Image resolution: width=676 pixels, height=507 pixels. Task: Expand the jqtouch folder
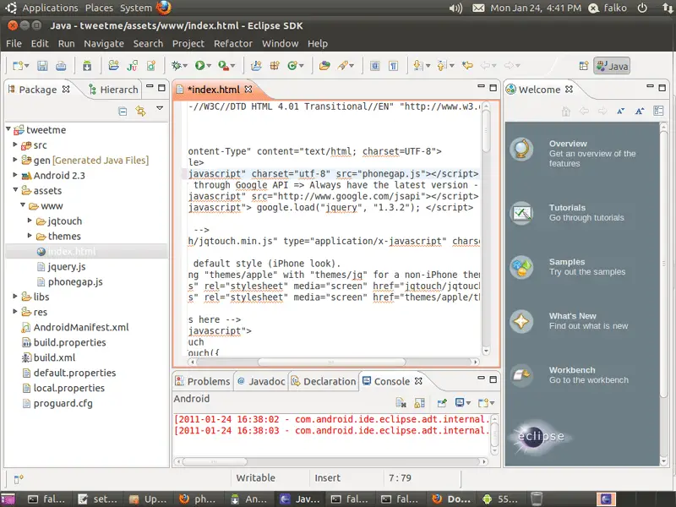click(x=30, y=221)
